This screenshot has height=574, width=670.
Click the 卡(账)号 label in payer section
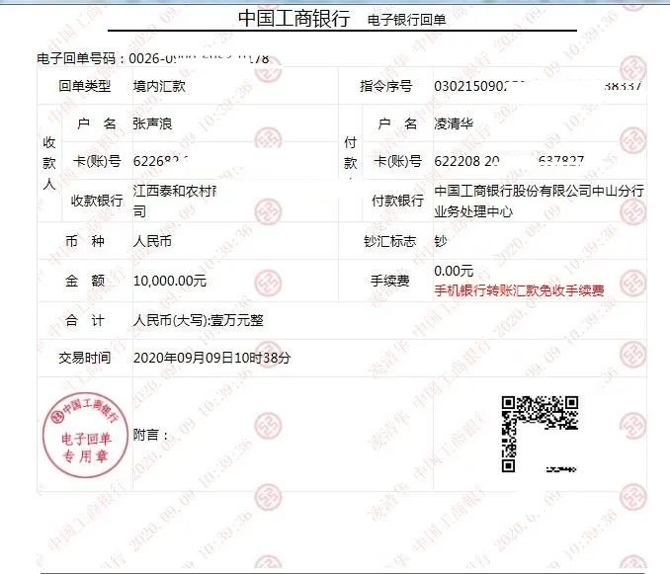tap(398, 161)
